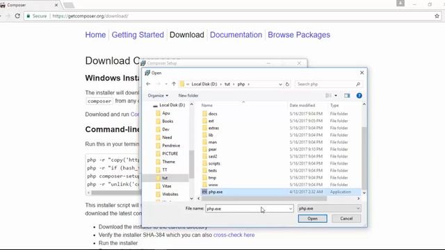Screen dimensions: 445x250
Task: Open Documentation page
Action: coord(236,35)
